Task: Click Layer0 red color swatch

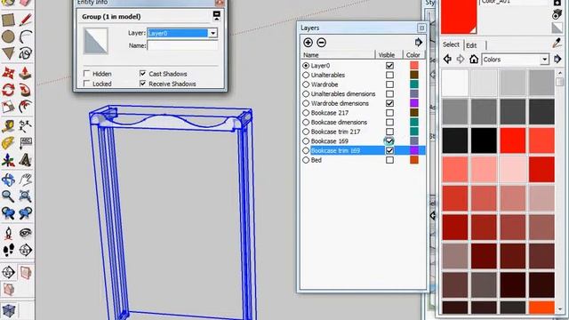Action: [414, 66]
